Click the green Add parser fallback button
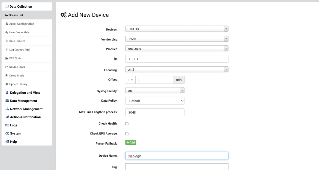 pos(131,142)
